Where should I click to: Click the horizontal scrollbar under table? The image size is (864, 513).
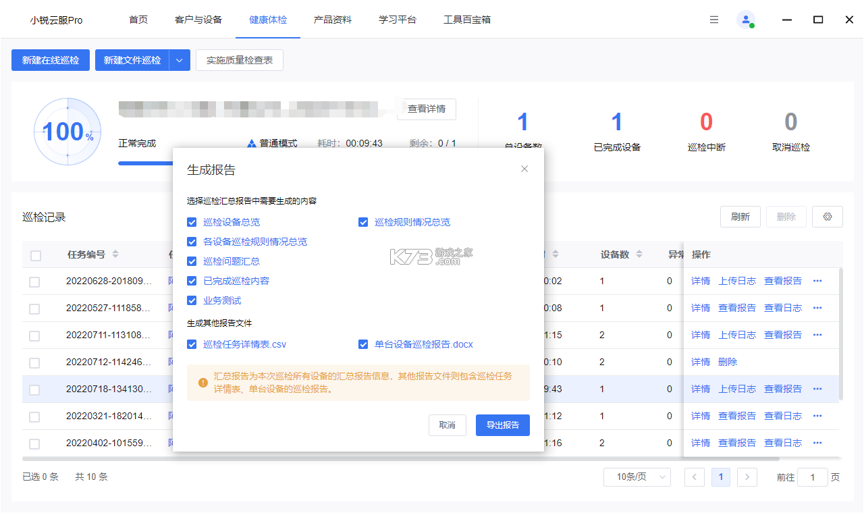(x=400, y=458)
